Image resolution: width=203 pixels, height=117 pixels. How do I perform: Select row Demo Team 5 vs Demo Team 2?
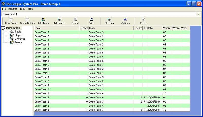tap(112, 81)
